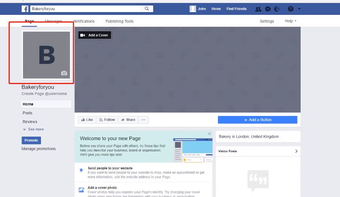Screen dimensions: 340x197
Task: Expand Visitor Posts chevron
Action: [x=296, y=151]
